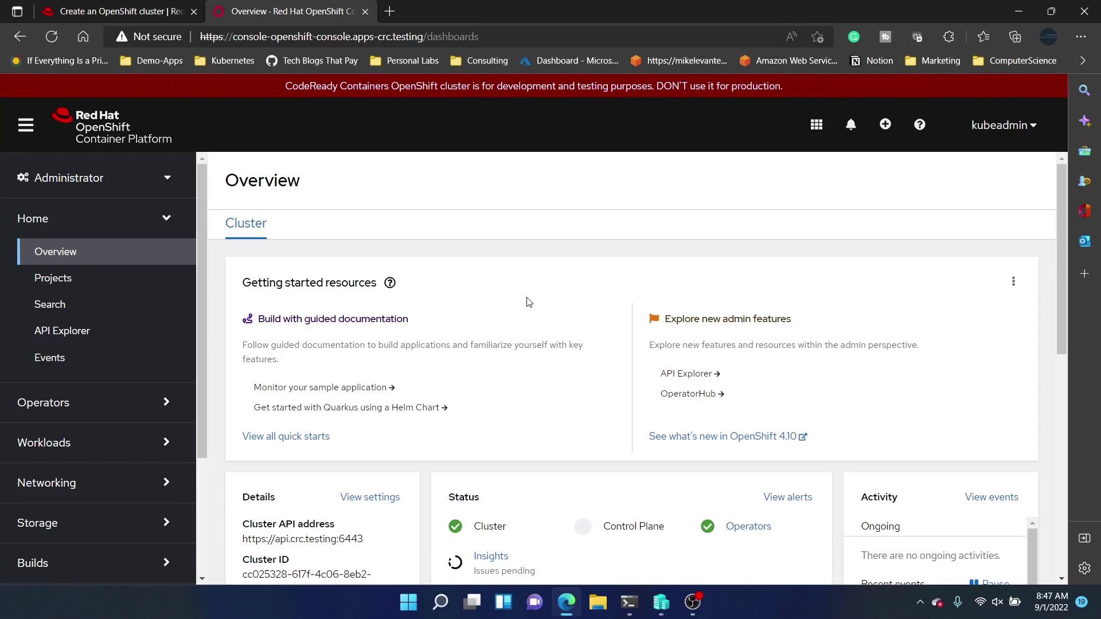Open the Operators status link
This screenshot has height=619, width=1101.
click(748, 526)
